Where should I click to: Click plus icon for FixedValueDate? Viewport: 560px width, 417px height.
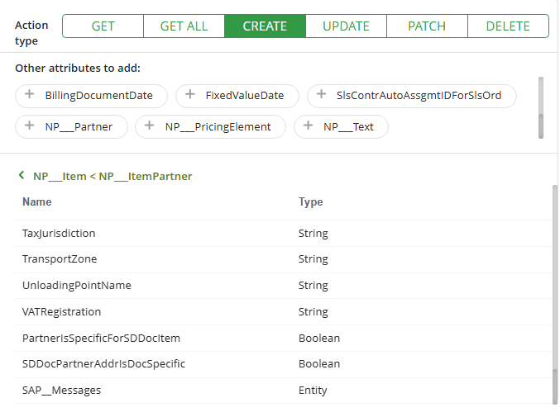point(190,94)
